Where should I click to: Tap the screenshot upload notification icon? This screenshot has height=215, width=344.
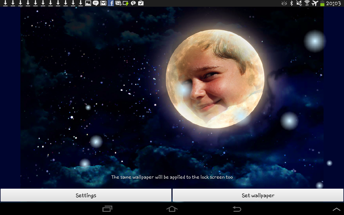126,3
